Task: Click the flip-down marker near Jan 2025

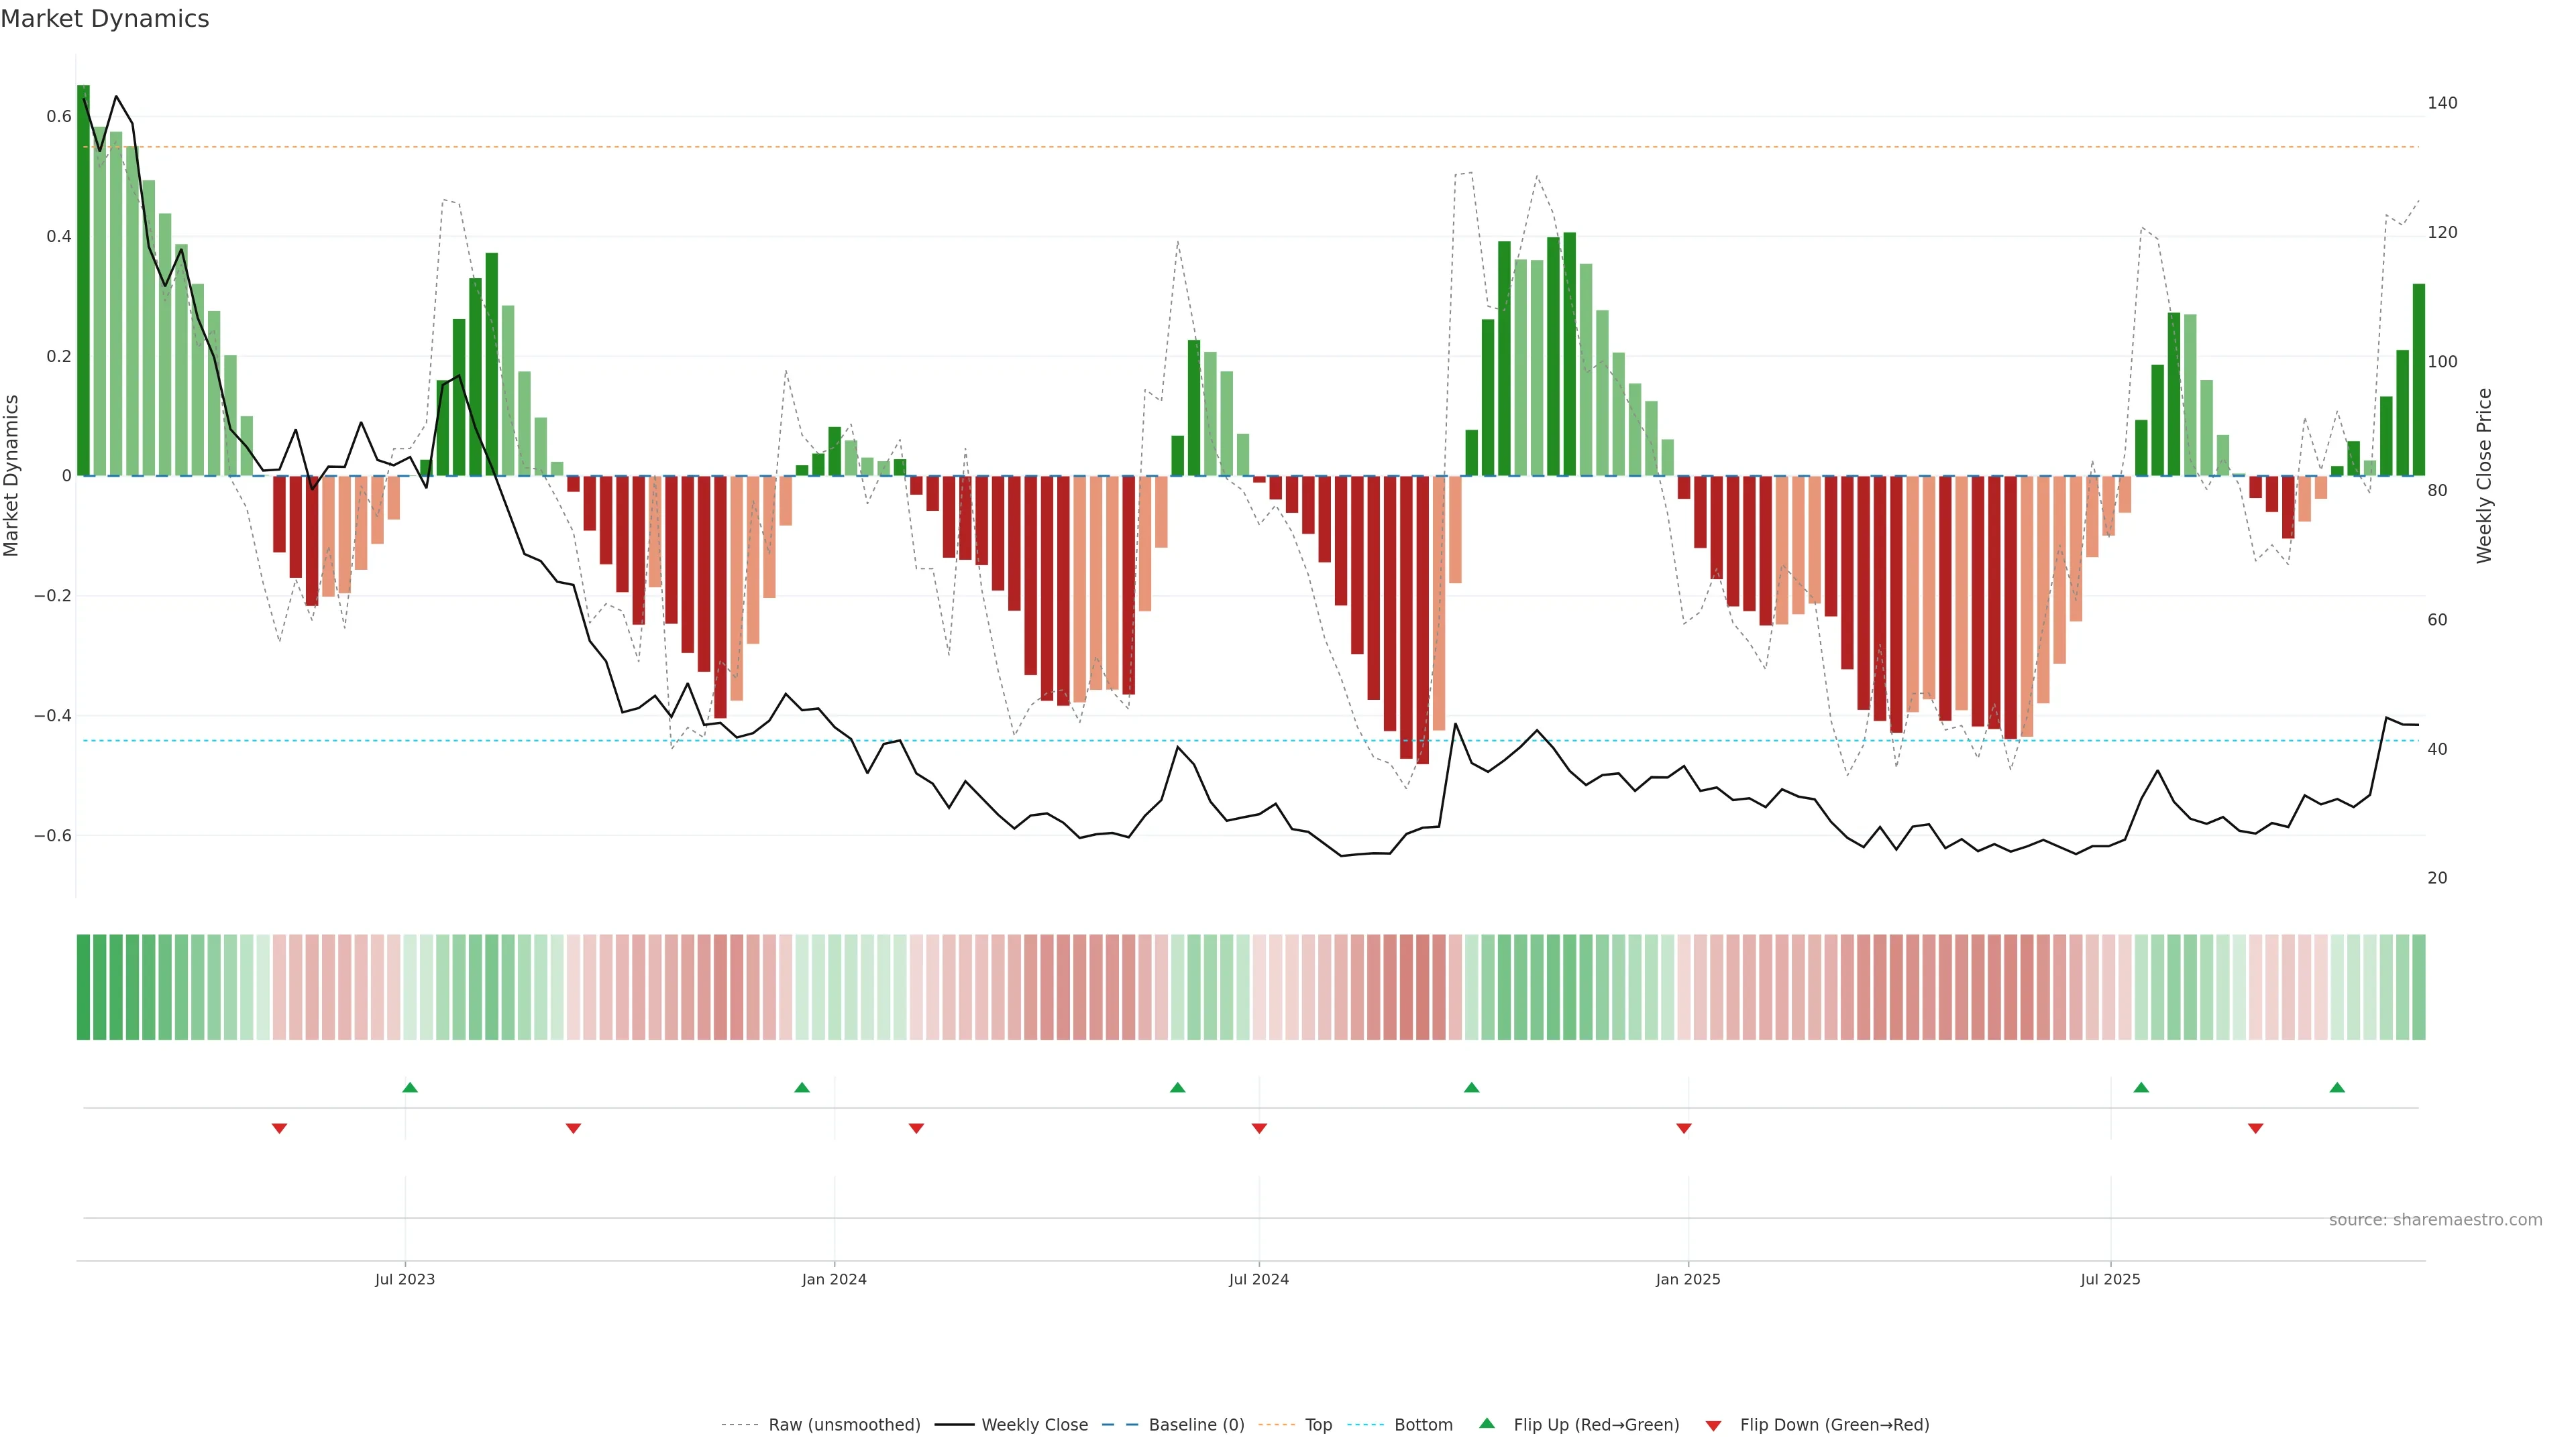Action: [x=1684, y=1128]
